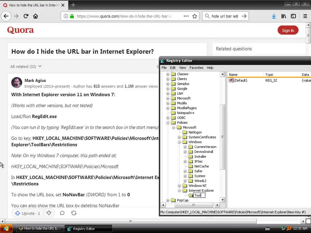Viewport: 311px width, 233px height.
Task: Collapse the Internet Explorer key
Action: (x=179, y=191)
